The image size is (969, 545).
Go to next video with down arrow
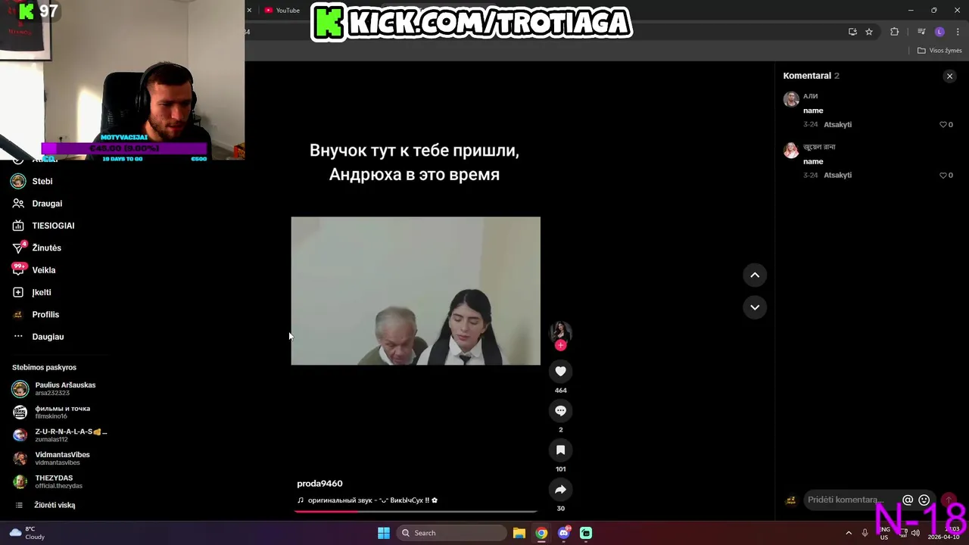[755, 307]
